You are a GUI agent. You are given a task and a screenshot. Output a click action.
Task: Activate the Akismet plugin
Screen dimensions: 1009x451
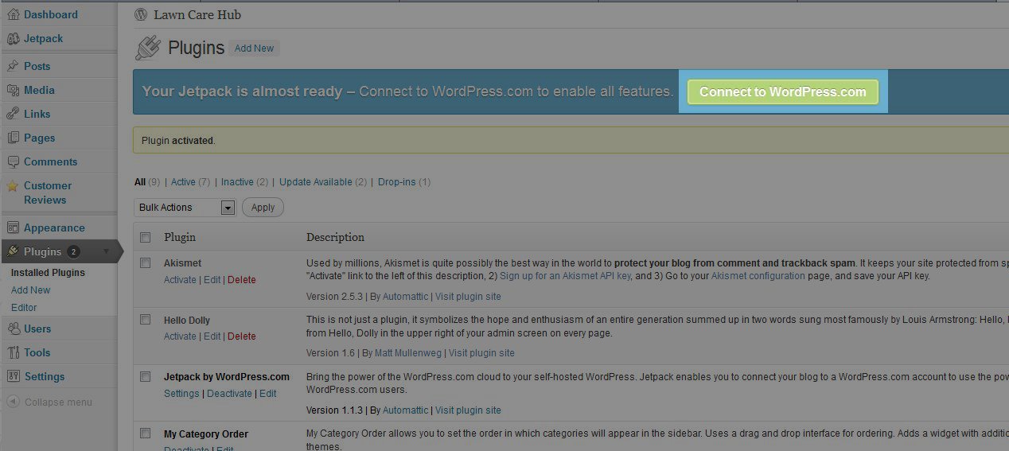pos(180,280)
